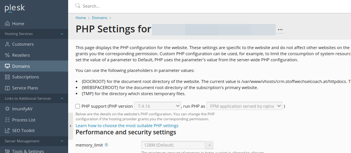The height and width of the screenshot is (153, 351).
Task: Collapse the Server Management section
Action: pyautogui.click(x=62, y=141)
